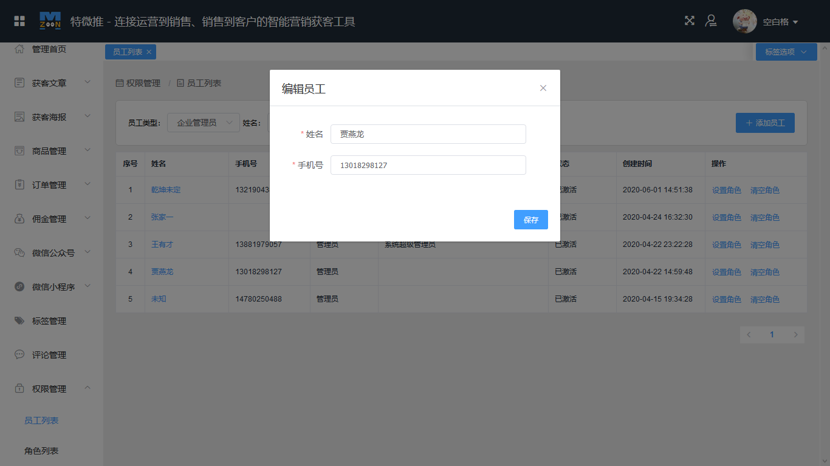Go to pagination page 1
830x466 pixels.
772,335
